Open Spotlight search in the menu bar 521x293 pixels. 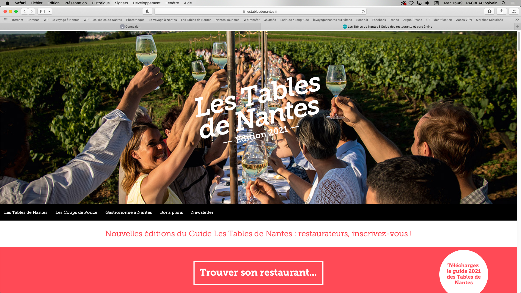click(504, 3)
